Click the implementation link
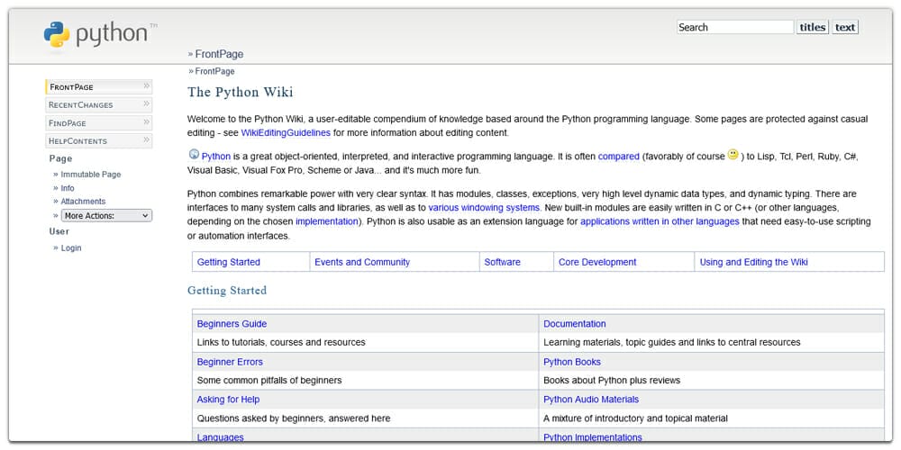This screenshot has height=450, width=901. coord(327,221)
